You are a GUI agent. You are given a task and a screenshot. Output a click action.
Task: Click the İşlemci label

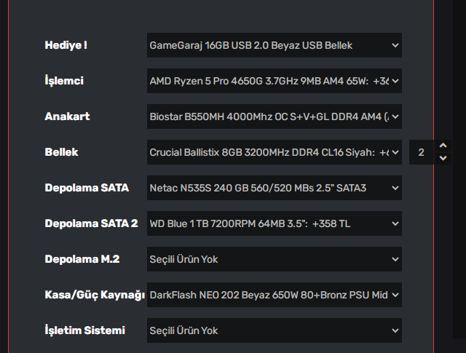point(64,81)
